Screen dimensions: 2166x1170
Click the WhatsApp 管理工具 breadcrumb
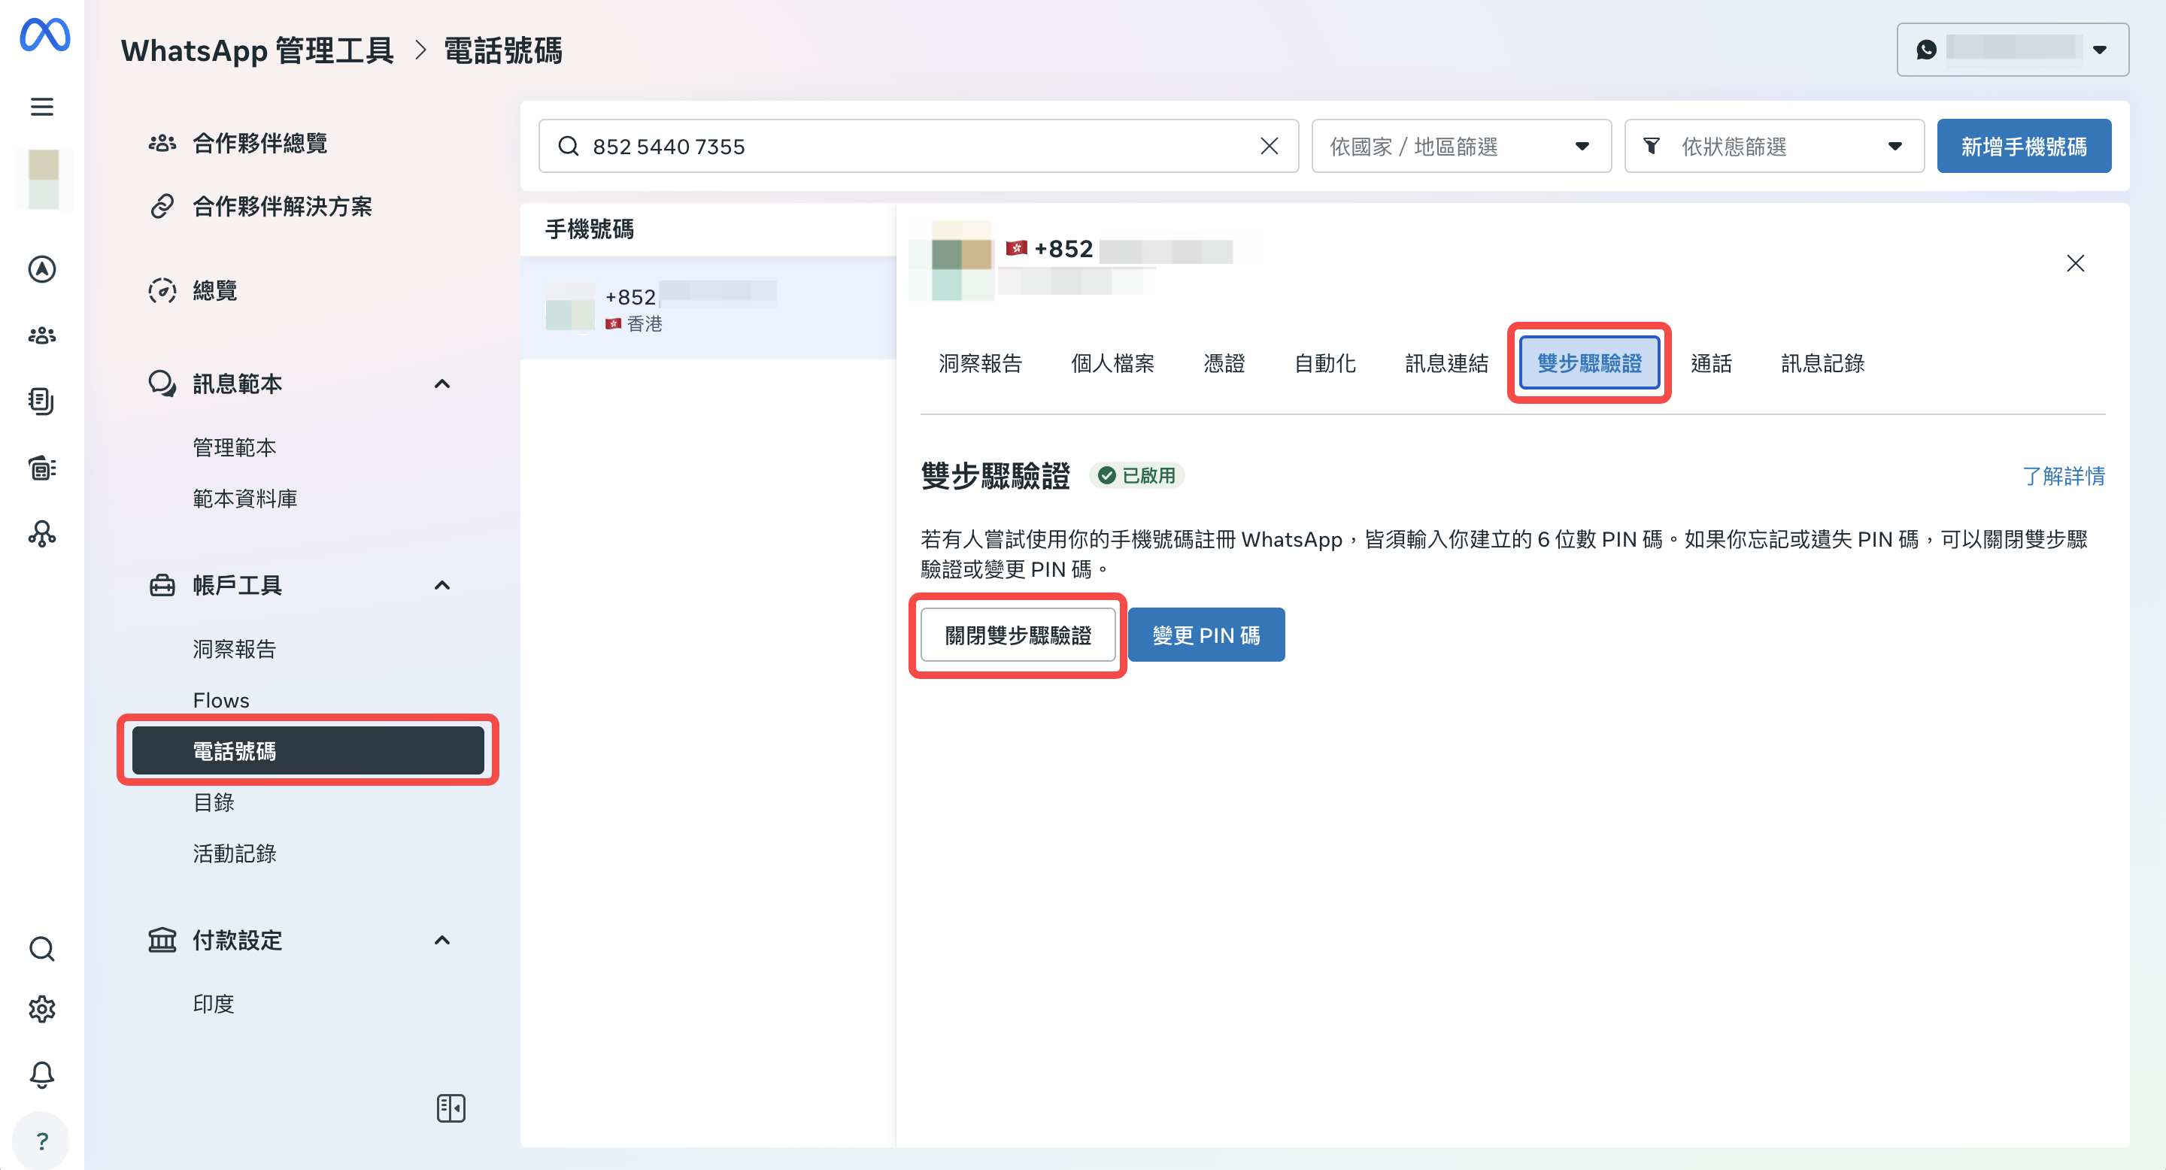click(x=257, y=50)
